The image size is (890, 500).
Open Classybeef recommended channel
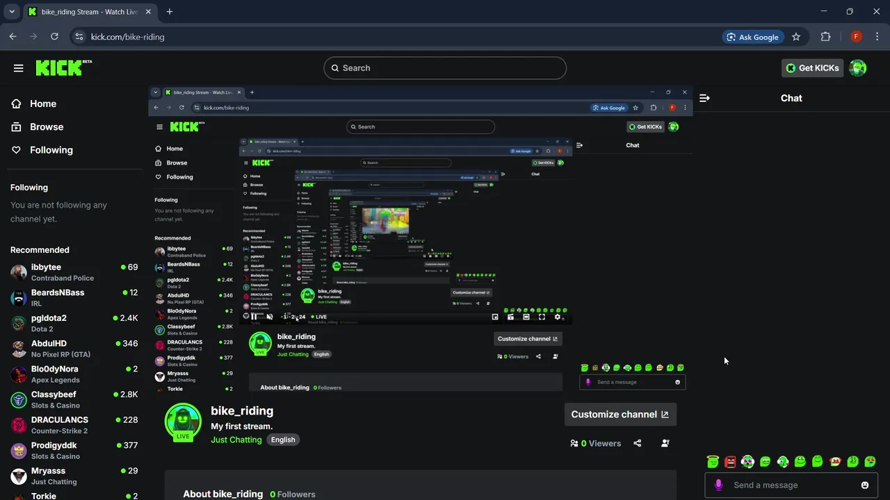point(74,399)
